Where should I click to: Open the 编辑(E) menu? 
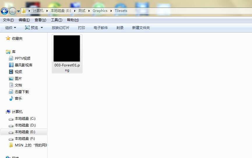[x=24, y=20]
